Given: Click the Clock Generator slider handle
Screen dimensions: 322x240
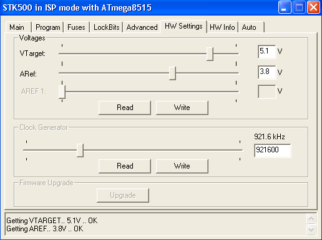Looking at the screenshot, I should pos(80,150).
